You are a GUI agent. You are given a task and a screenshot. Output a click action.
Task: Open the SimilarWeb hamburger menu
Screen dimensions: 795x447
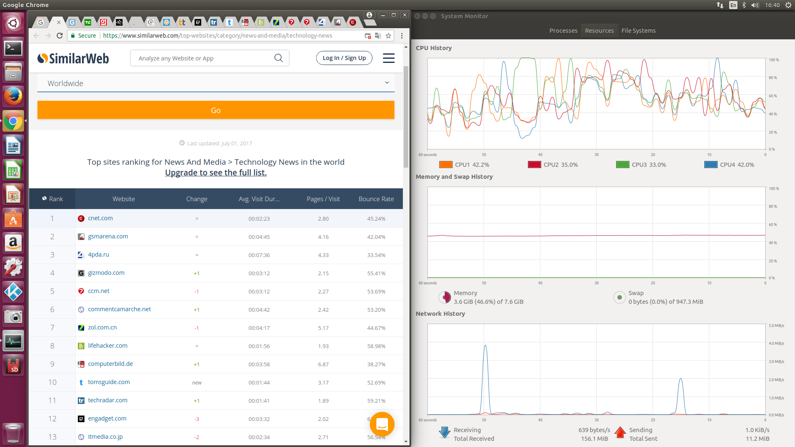pyautogui.click(x=388, y=58)
